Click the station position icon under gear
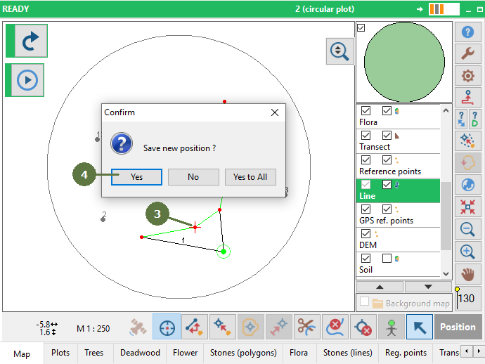This screenshot has width=485, height=364. (467, 97)
